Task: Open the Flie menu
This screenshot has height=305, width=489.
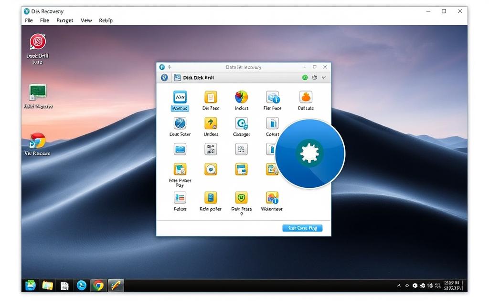Action: [x=44, y=20]
